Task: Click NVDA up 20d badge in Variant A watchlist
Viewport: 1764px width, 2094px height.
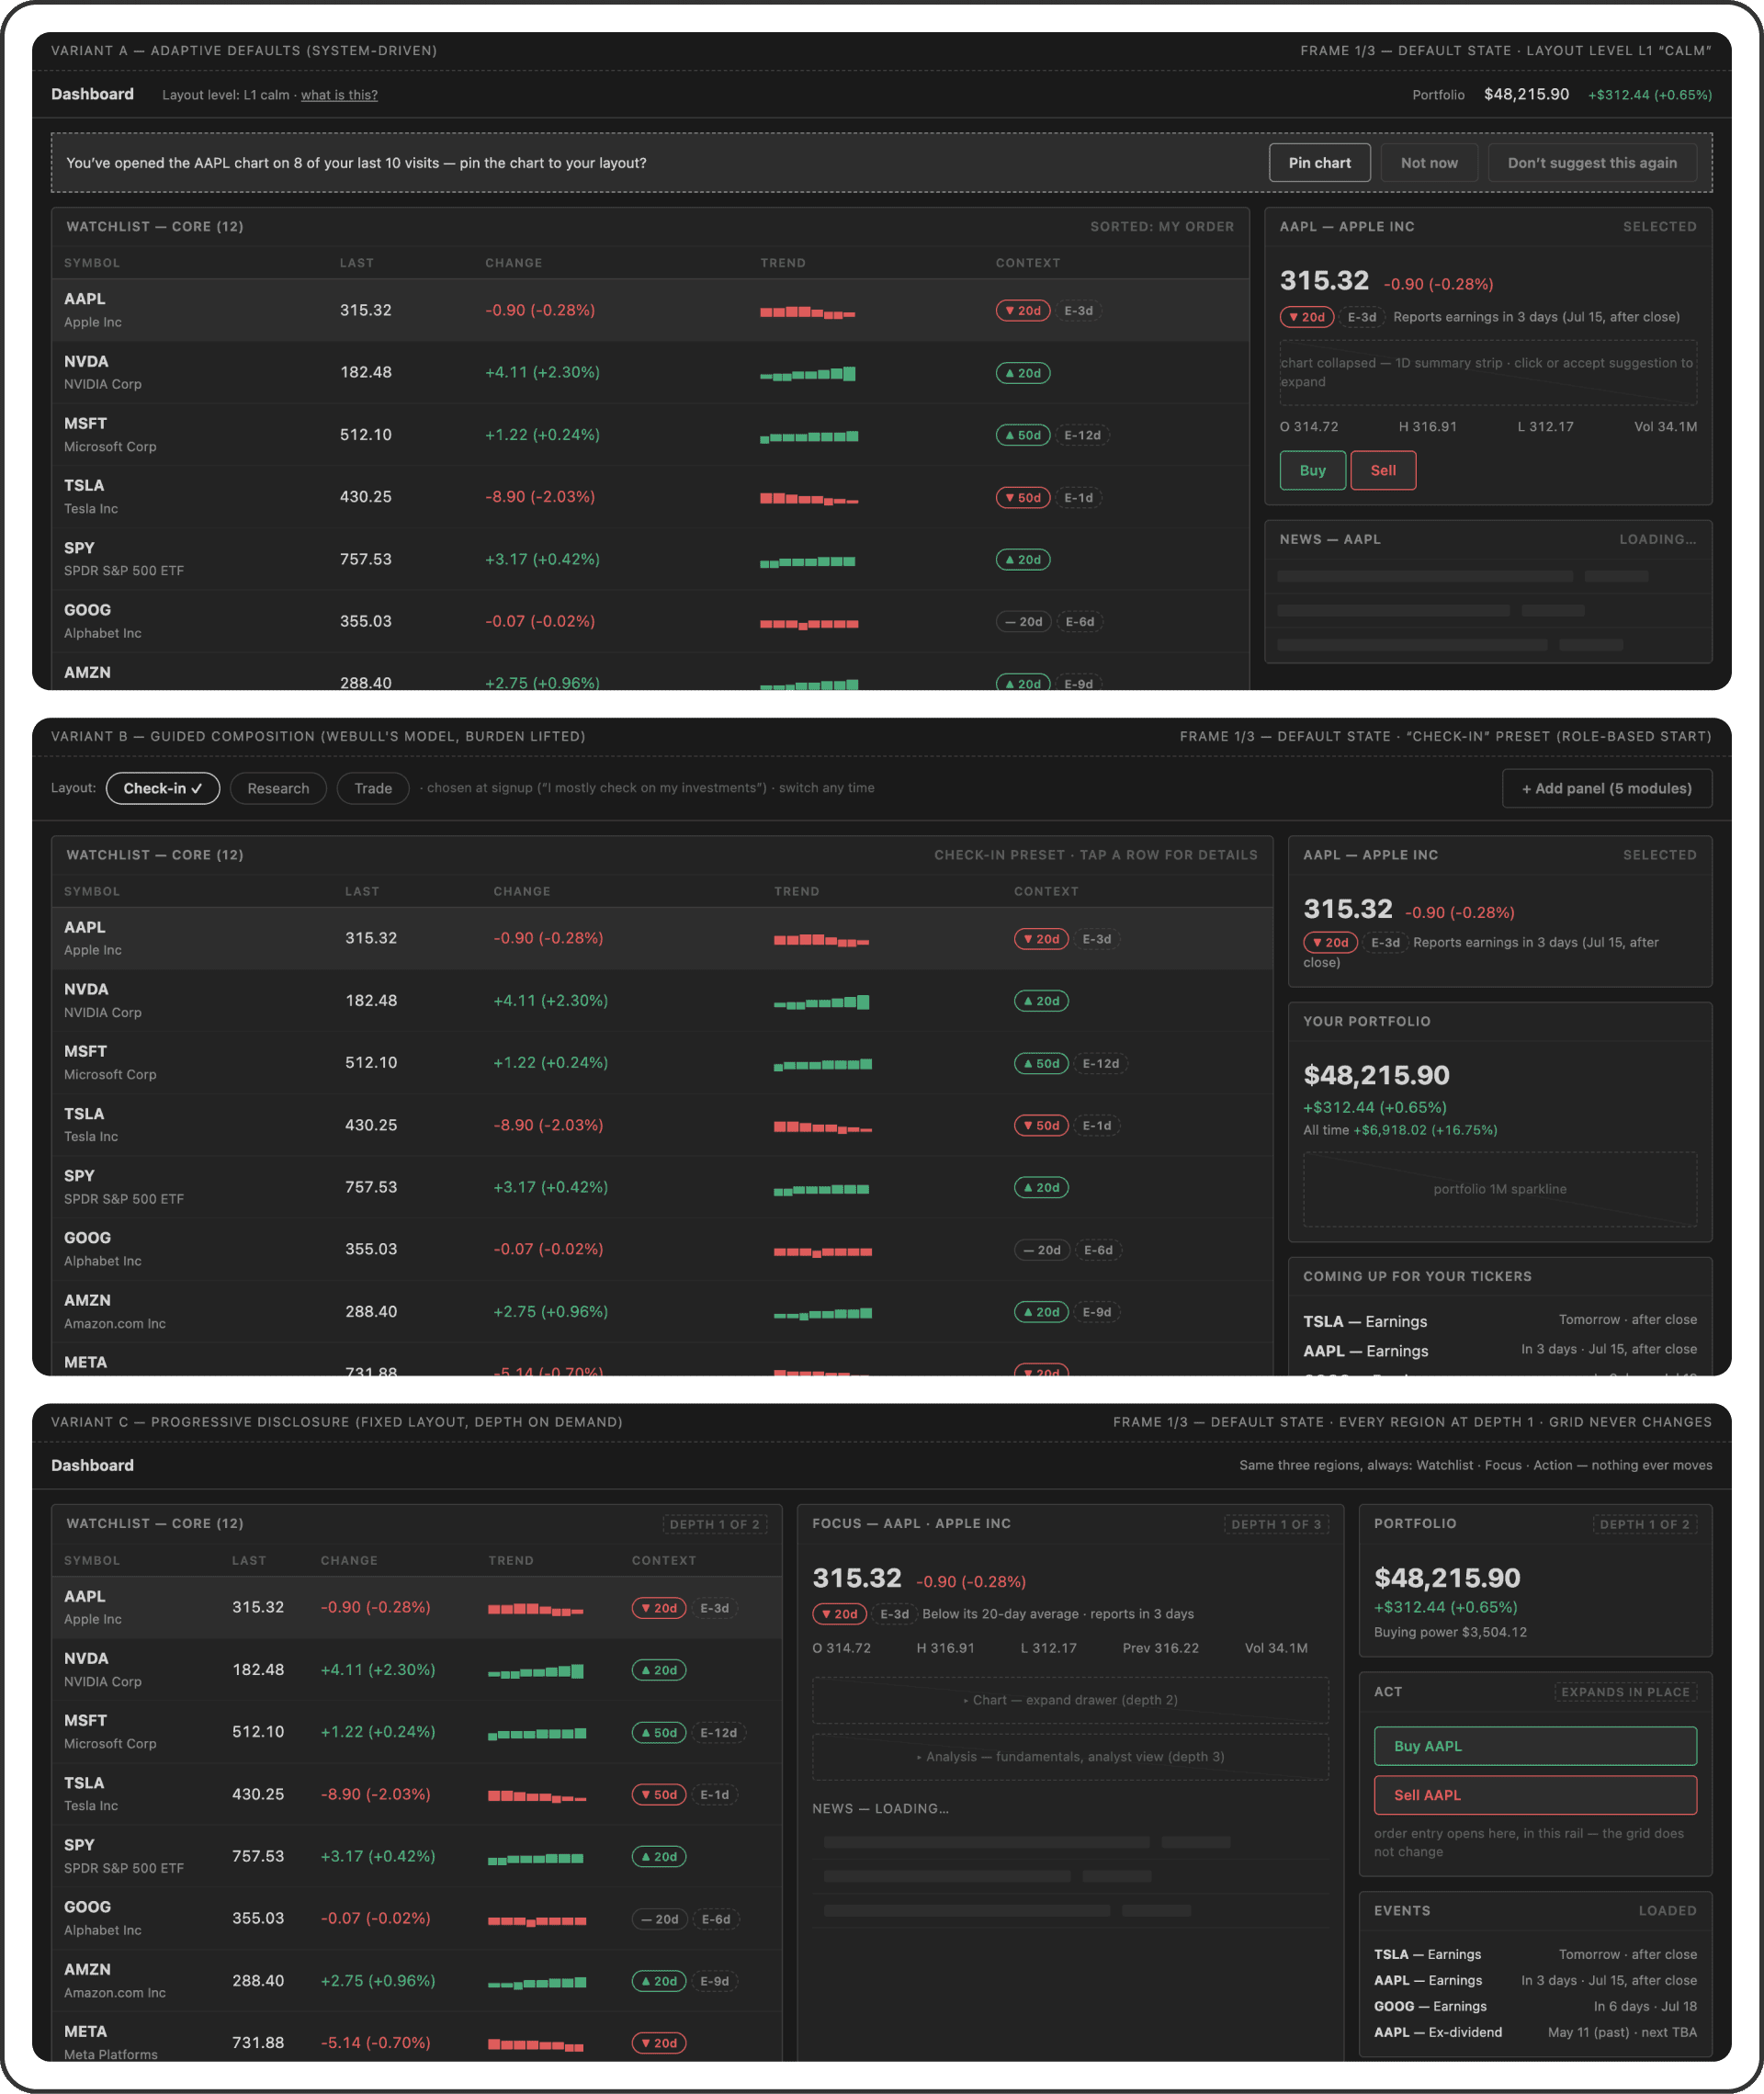Action: click(1022, 373)
